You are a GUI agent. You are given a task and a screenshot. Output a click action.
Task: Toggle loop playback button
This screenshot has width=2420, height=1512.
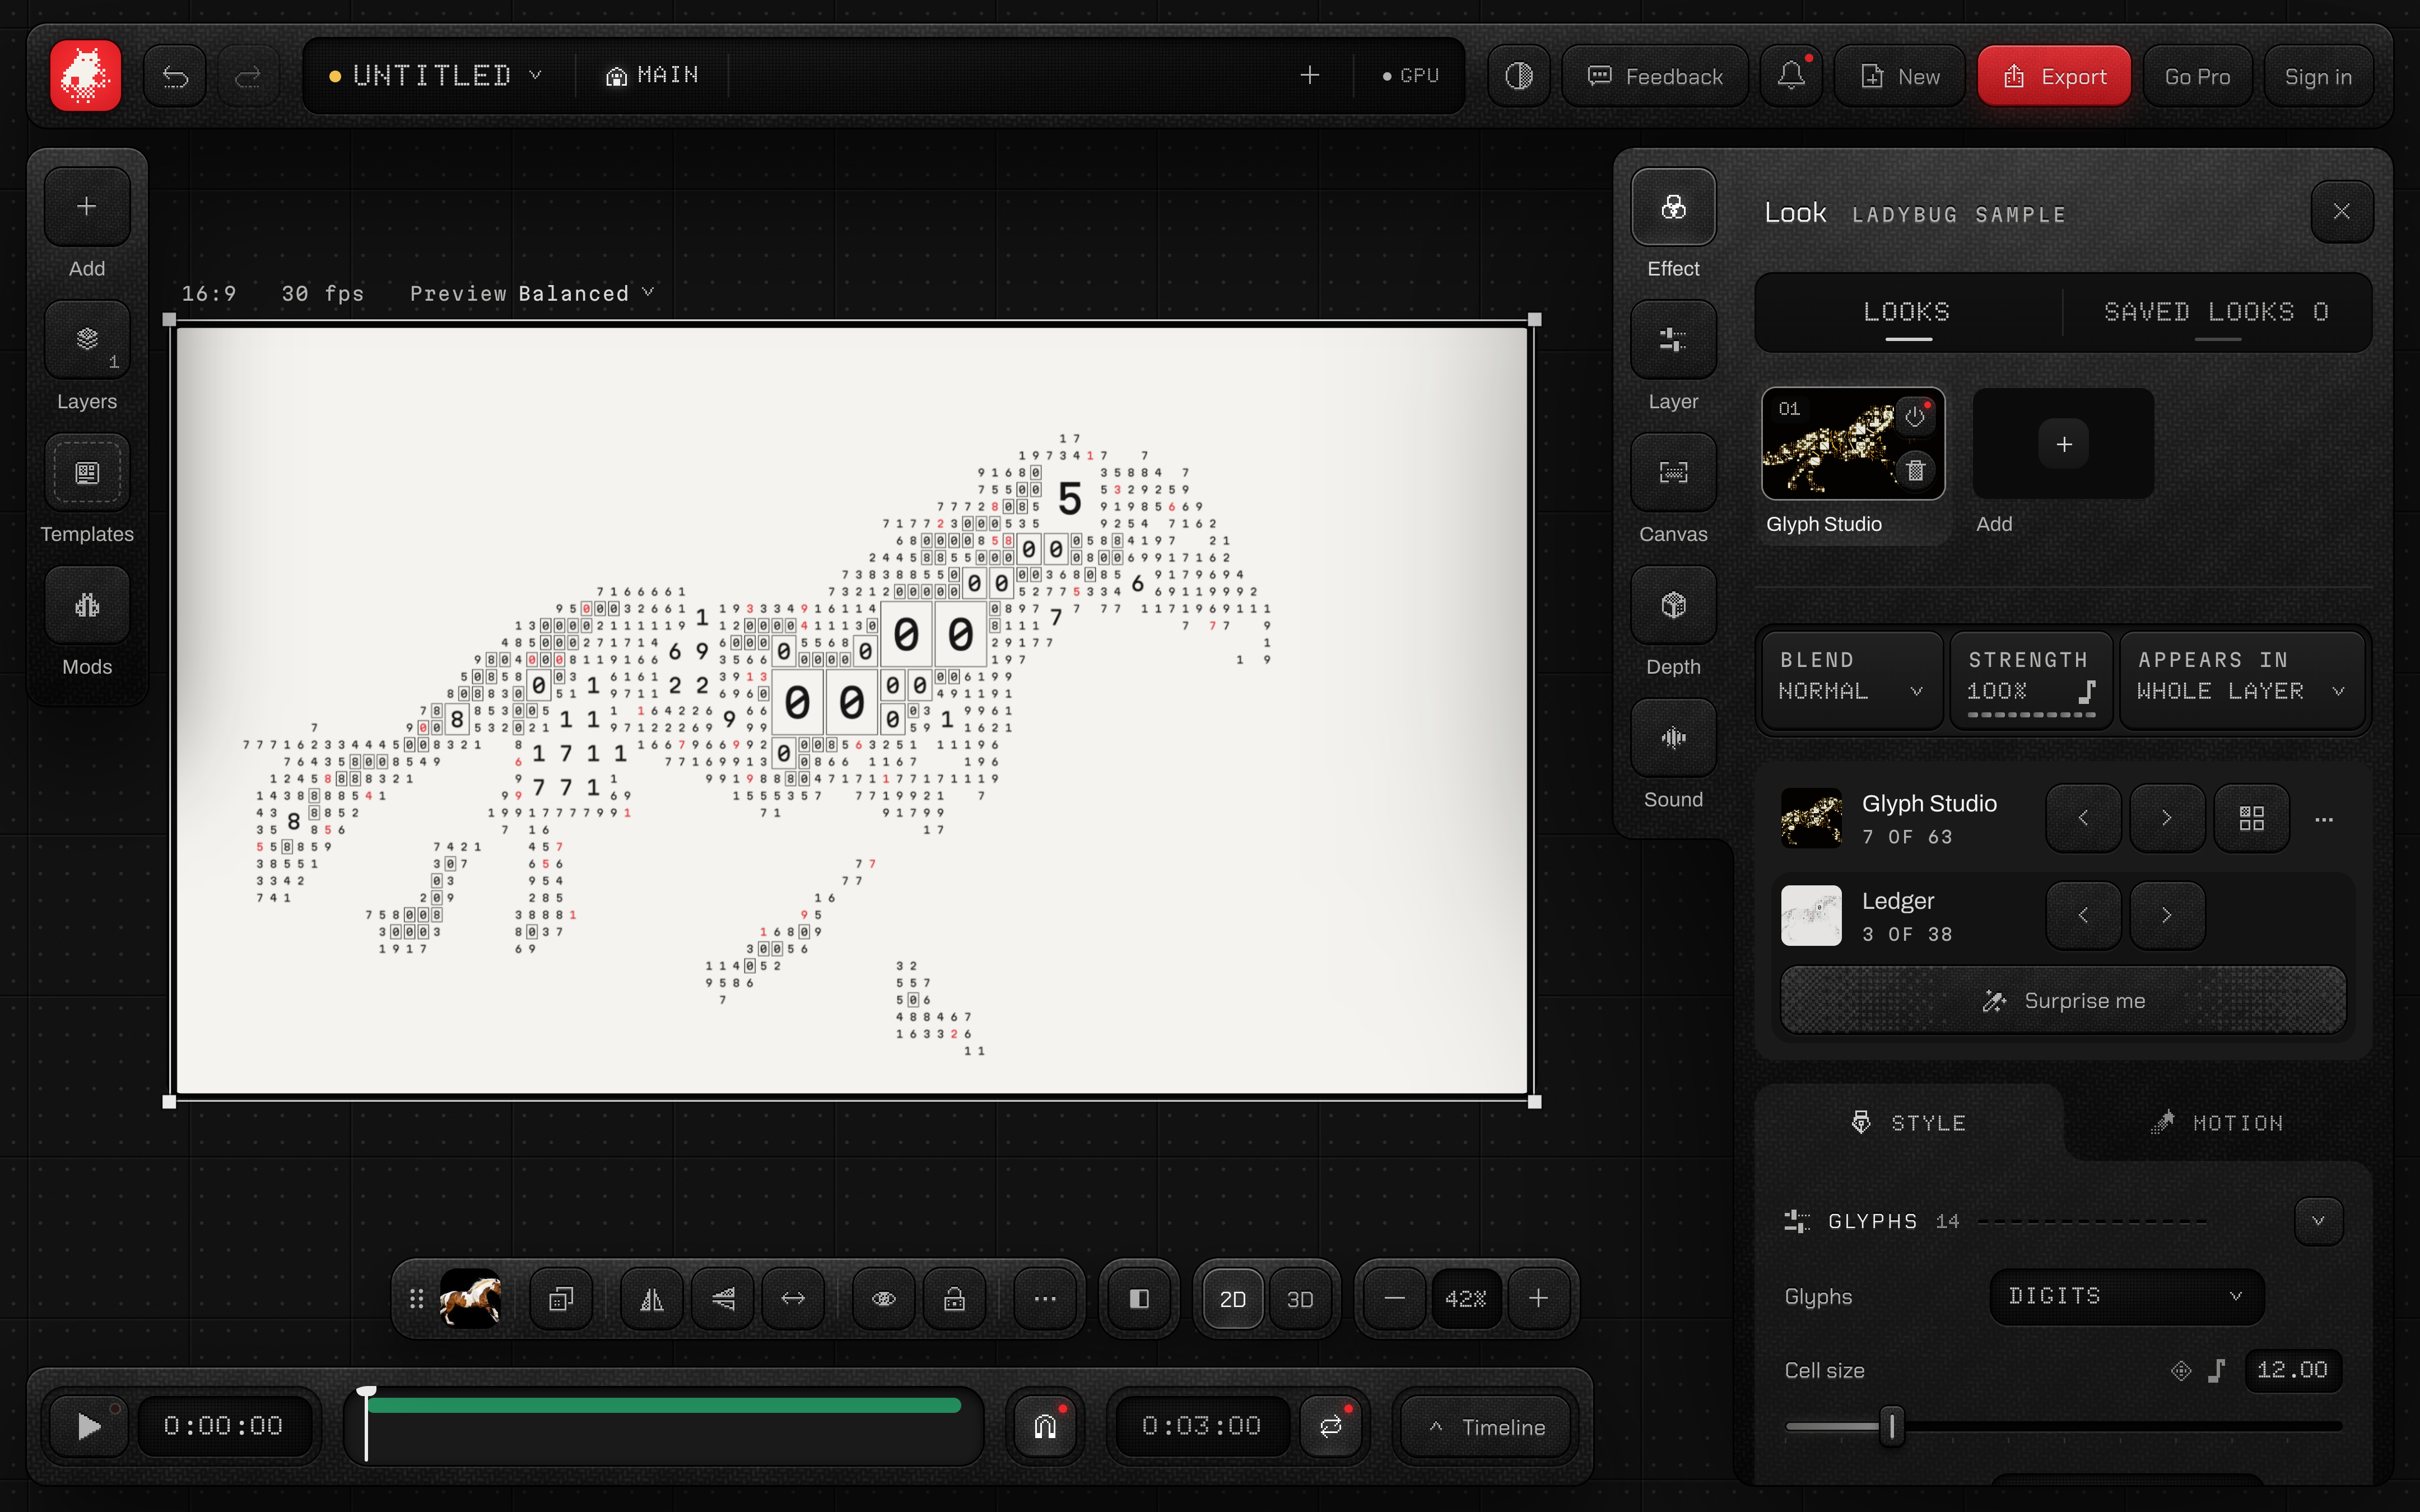(x=1330, y=1426)
